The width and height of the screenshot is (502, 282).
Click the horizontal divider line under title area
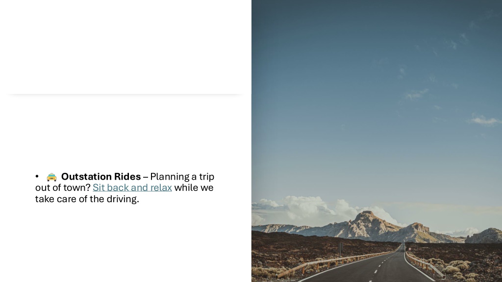click(x=125, y=94)
